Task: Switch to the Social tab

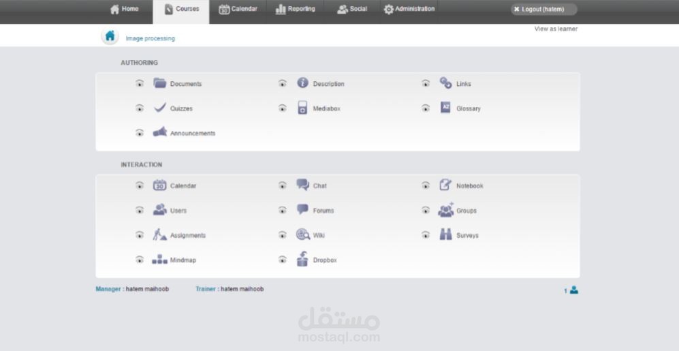Action: click(x=352, y=9)
